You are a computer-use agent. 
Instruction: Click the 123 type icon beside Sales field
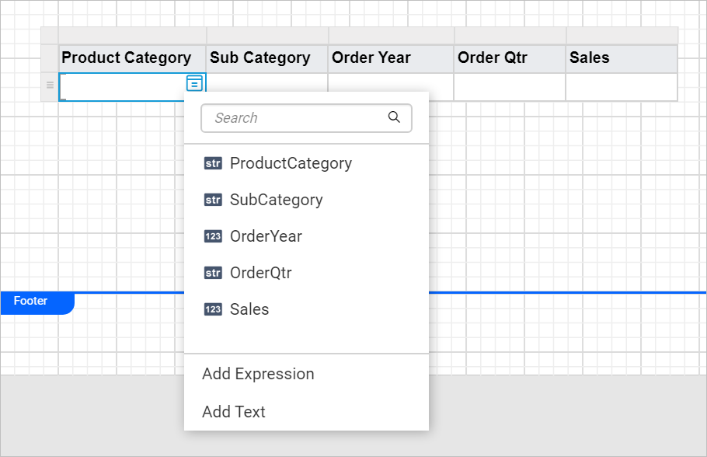213,309
